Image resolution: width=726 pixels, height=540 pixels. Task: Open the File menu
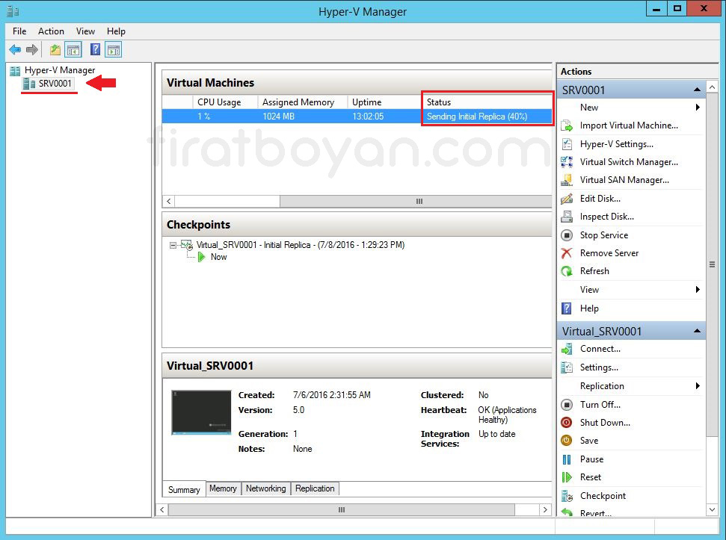coord(19,31)
